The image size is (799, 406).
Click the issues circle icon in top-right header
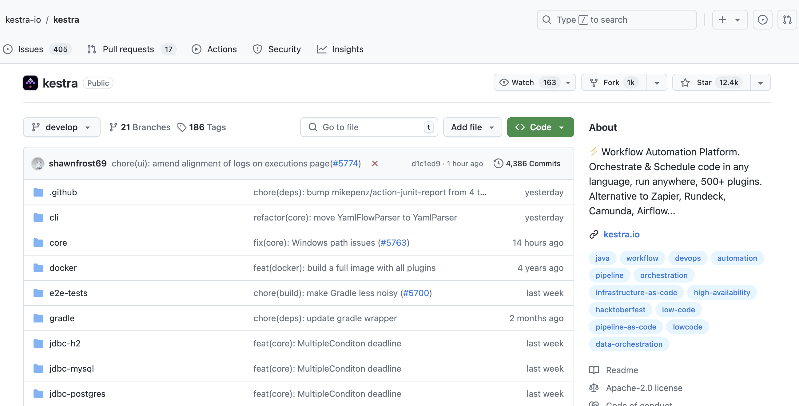[x=762, y=20]
